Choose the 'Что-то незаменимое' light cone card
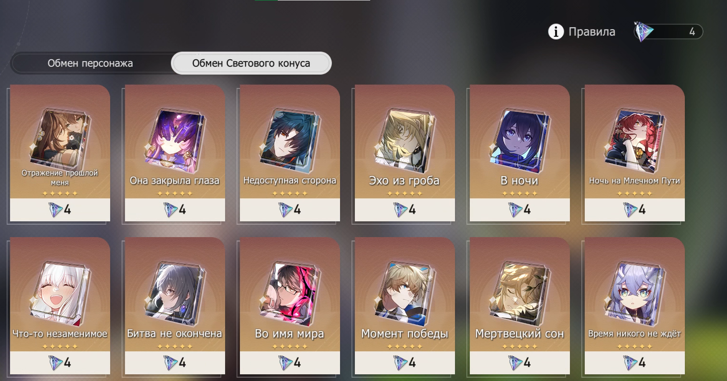Image resolution: width=727 pixels, height=381 pixels. click(x=60, y=306)
